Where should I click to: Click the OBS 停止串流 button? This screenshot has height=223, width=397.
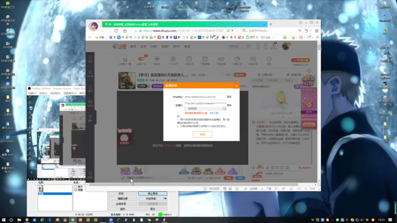(x=152, y=193)
